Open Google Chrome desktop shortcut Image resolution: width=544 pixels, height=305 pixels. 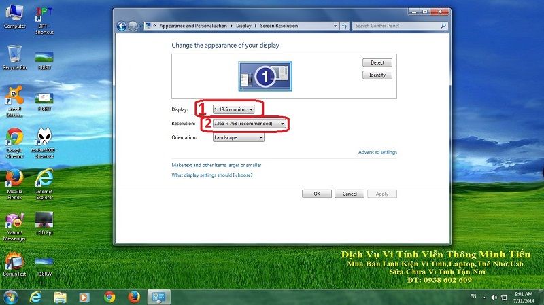click(14, 141)
